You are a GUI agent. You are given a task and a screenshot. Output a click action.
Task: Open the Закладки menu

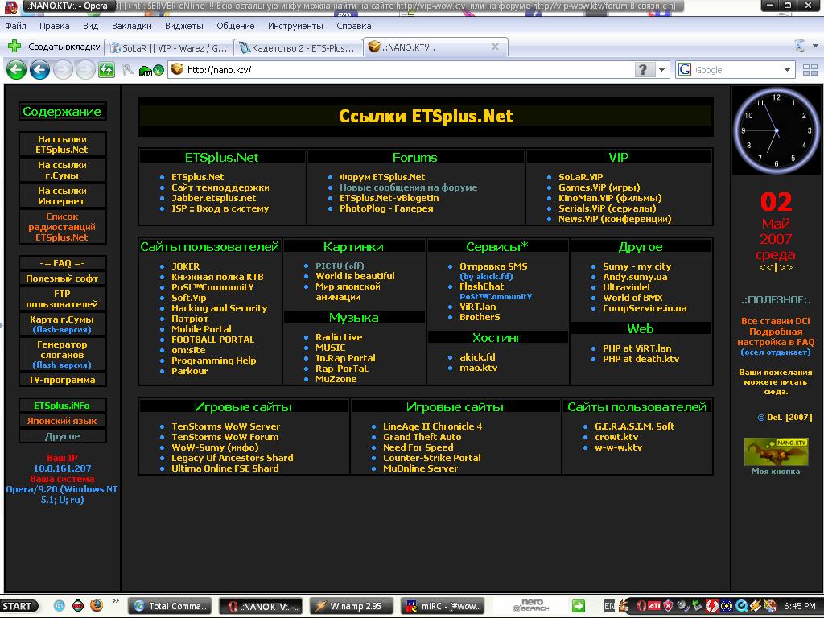131,26
